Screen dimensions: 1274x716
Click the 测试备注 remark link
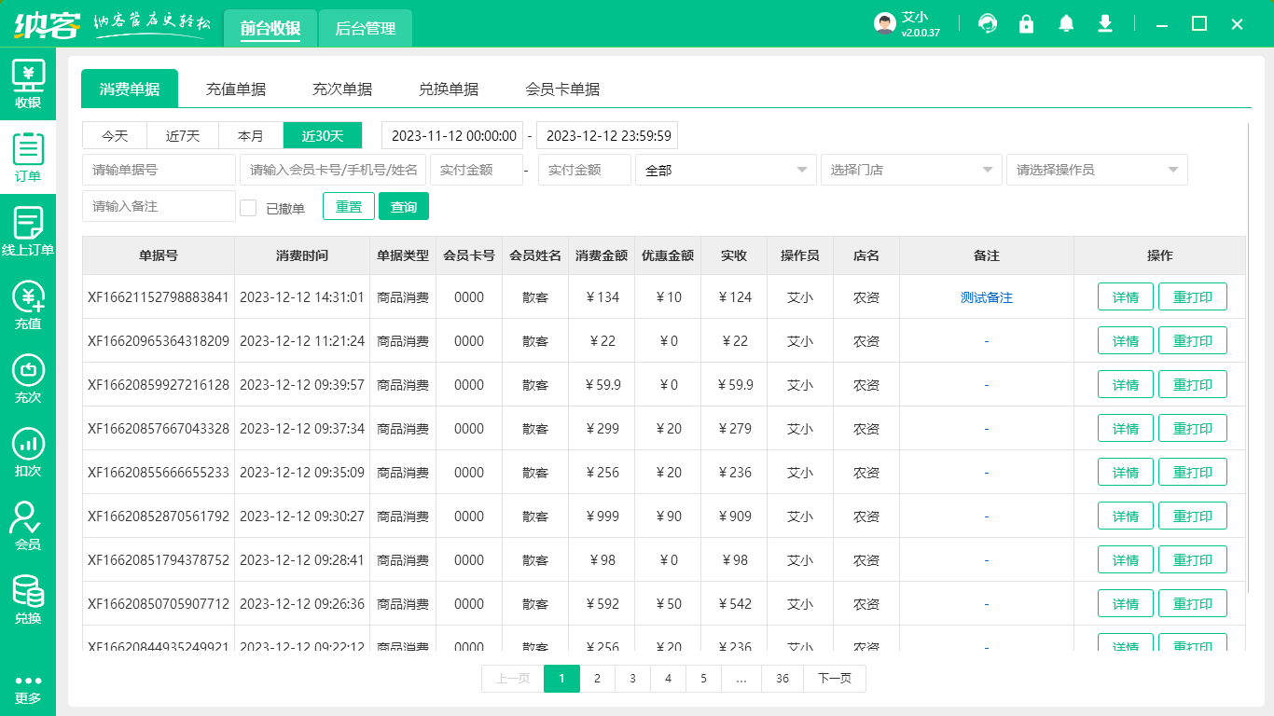point(987,297)
